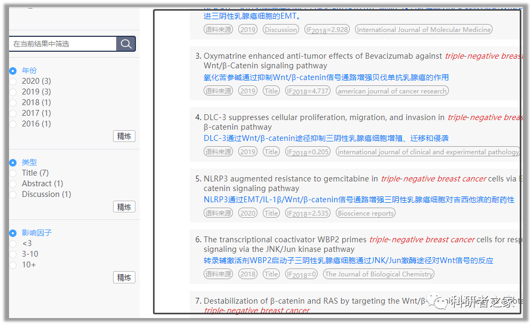Click International Journal of Molecular Medicine tag
This screenshot has height=325, width=532.
coord(424,29)
